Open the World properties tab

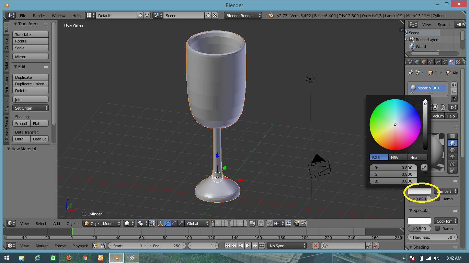click(x=417, y=62)
